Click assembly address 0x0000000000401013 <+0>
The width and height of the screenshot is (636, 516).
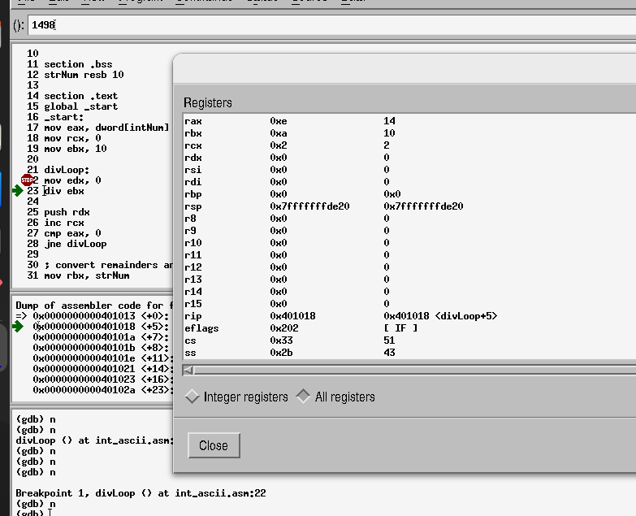[101, 316]
